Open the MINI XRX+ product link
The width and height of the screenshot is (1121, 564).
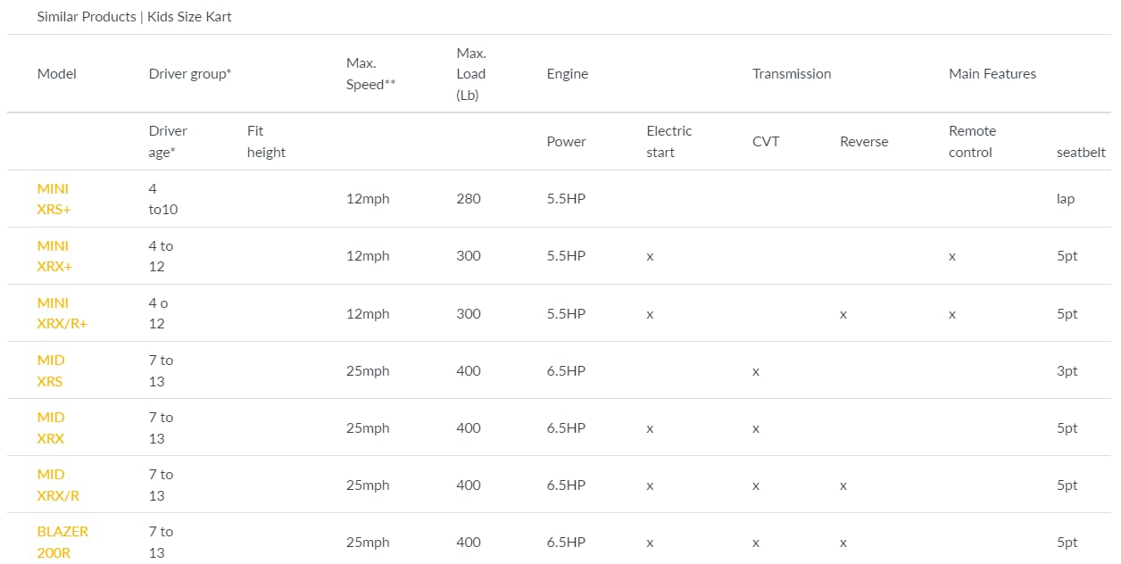point(54,256)
